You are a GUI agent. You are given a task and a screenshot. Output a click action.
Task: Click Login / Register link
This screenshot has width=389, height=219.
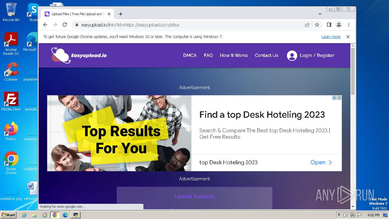pyautogui.click(x=317, y=55)
